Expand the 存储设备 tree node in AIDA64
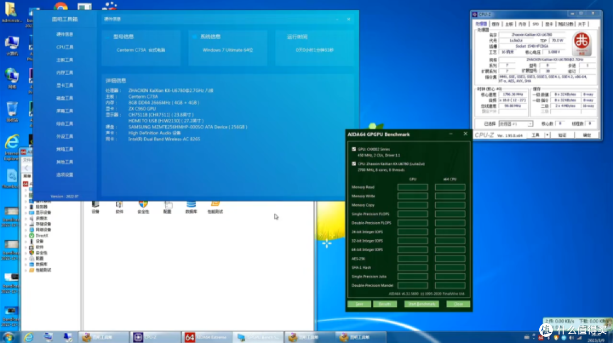Image resolution: width=613 pixels, height=343 pixels. (x=27, y=225)
